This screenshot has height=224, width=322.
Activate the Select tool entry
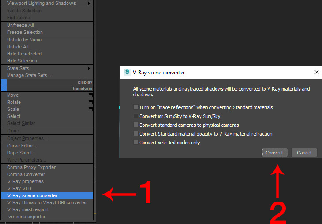[x=47, y=116]
